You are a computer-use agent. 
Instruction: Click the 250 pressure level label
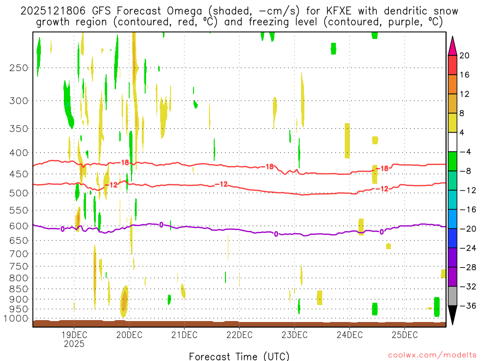pyautogui.click(x=19, y=68)
